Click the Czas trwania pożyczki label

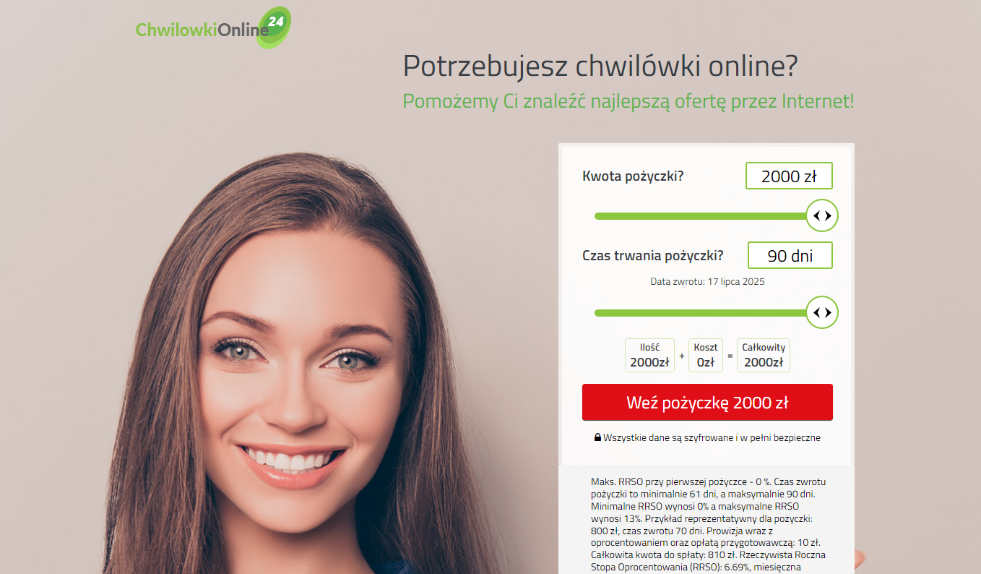(x=653, y=255)
